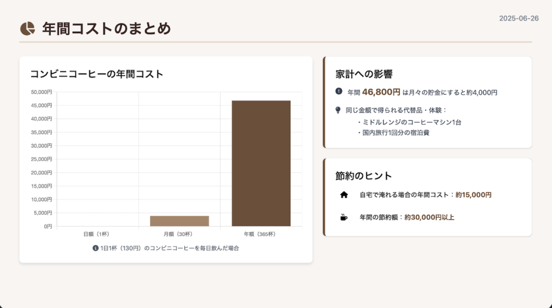Screen dimensions: 552x308
Task: Click the exclamation icon beside 年間 46,800円
Action: click(x=339, y=91)
